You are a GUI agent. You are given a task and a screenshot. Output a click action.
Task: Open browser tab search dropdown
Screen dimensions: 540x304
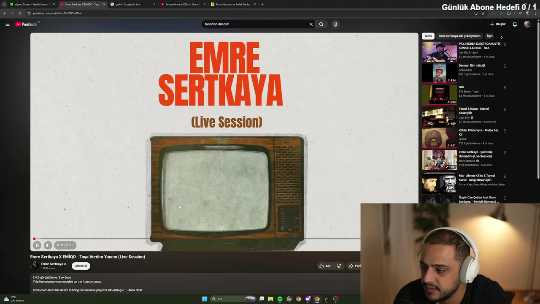pos(4,4)
